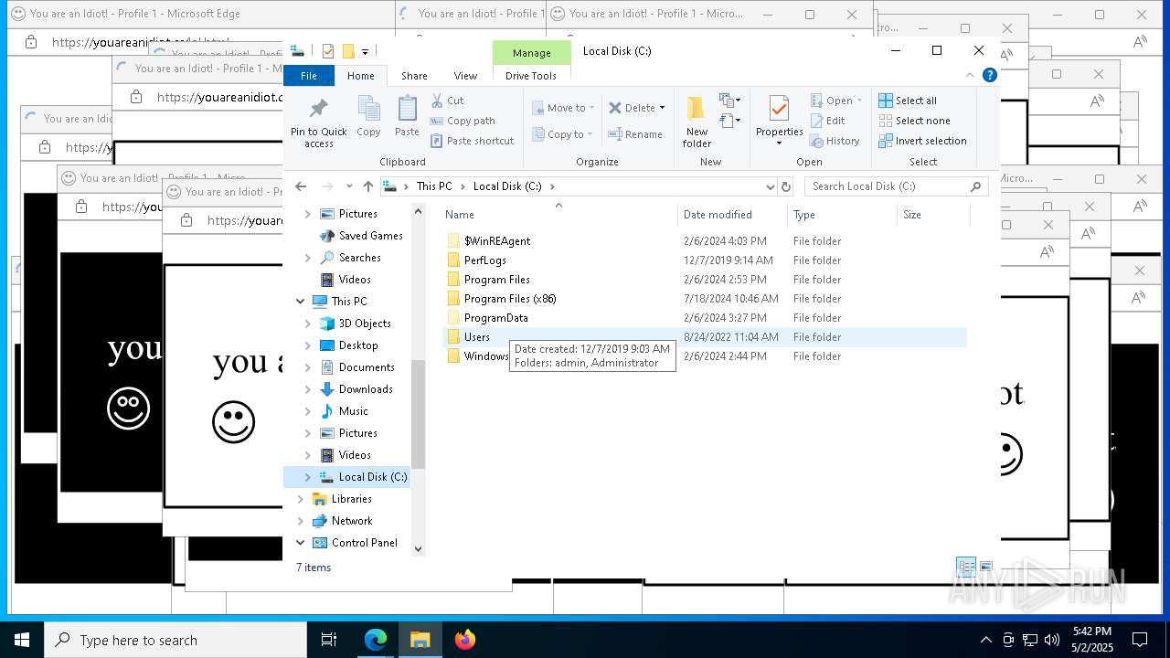Go up one folder level

point(368,186)
